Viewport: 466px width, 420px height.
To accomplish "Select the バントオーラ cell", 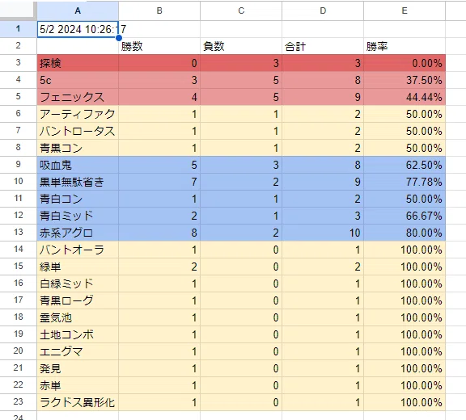I will pyautogui.click(x=78, y=250).
